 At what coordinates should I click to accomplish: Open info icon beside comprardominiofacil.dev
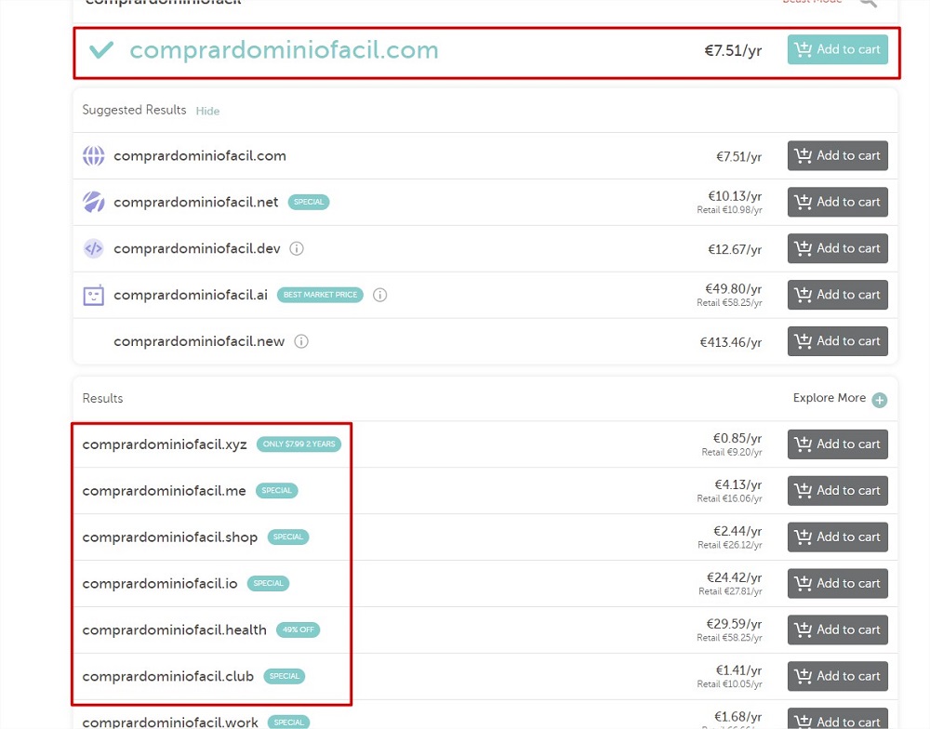tap(297, 248)
